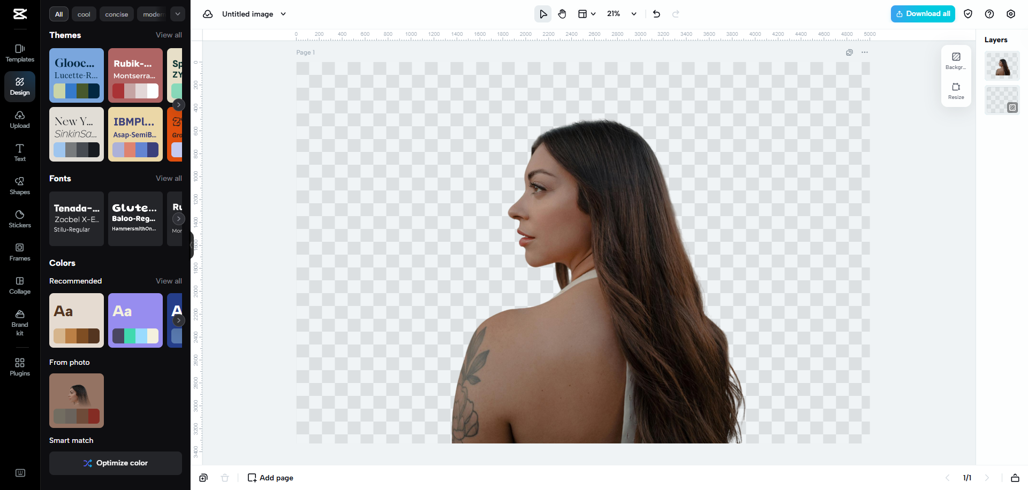Expand more fonts with the chevron arrow
The width and height of the screenshot is (1028, 490).
178,218
